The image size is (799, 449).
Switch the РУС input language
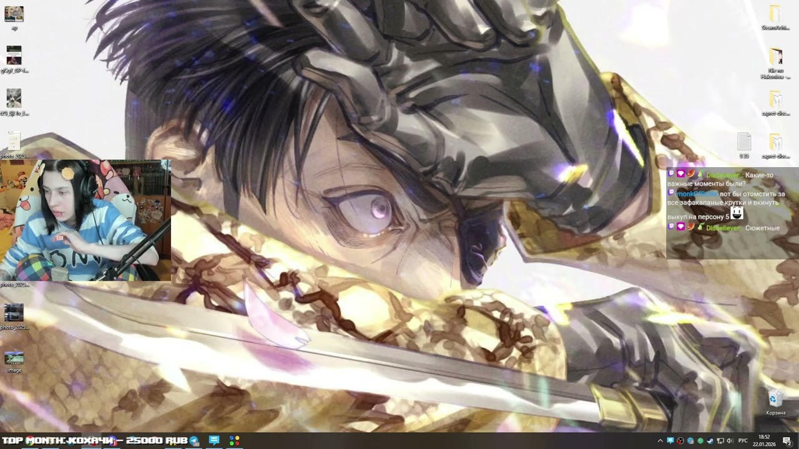(x=743, y=441)
